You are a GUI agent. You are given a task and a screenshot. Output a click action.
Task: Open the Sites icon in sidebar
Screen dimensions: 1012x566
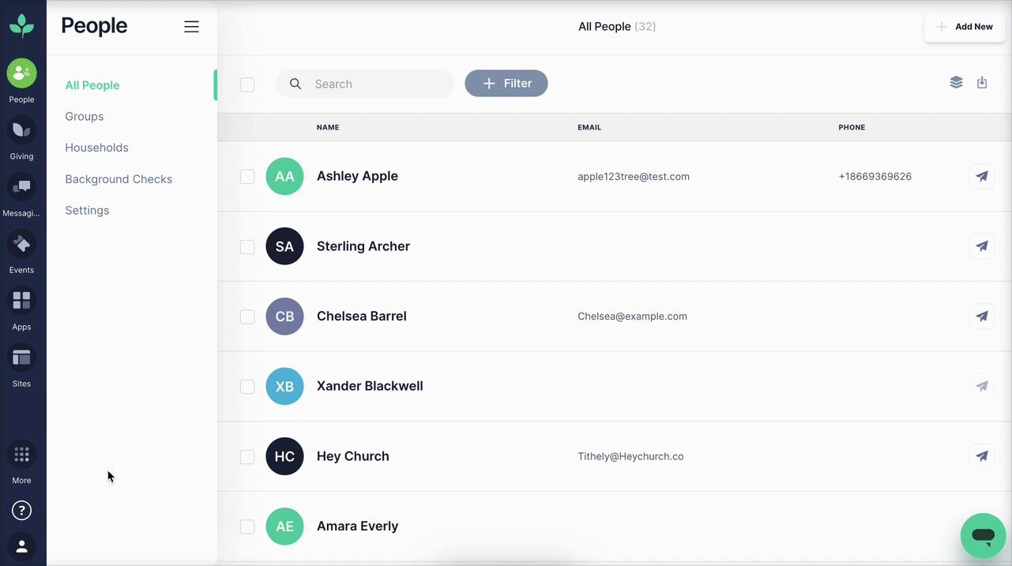click(x=21, y=358)
